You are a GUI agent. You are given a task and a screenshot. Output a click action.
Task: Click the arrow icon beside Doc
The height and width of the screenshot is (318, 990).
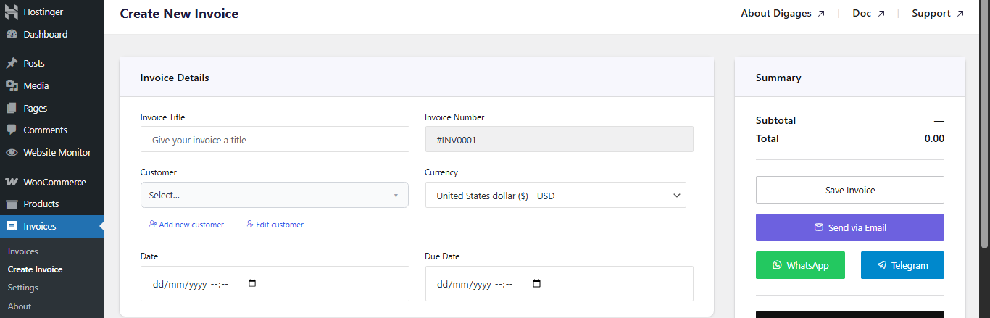[x=881, y=14]
